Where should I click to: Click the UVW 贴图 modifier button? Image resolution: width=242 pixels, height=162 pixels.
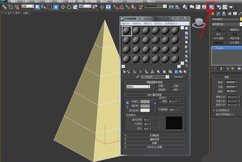pyautogui.click(x=218, y=38)
